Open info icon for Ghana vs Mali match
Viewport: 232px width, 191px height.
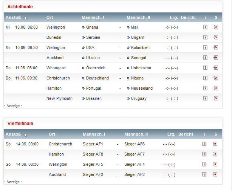[205, 27]
